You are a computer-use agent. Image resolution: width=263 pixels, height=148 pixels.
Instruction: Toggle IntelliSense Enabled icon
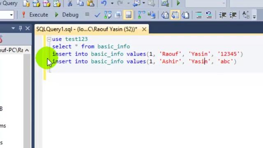128,15
